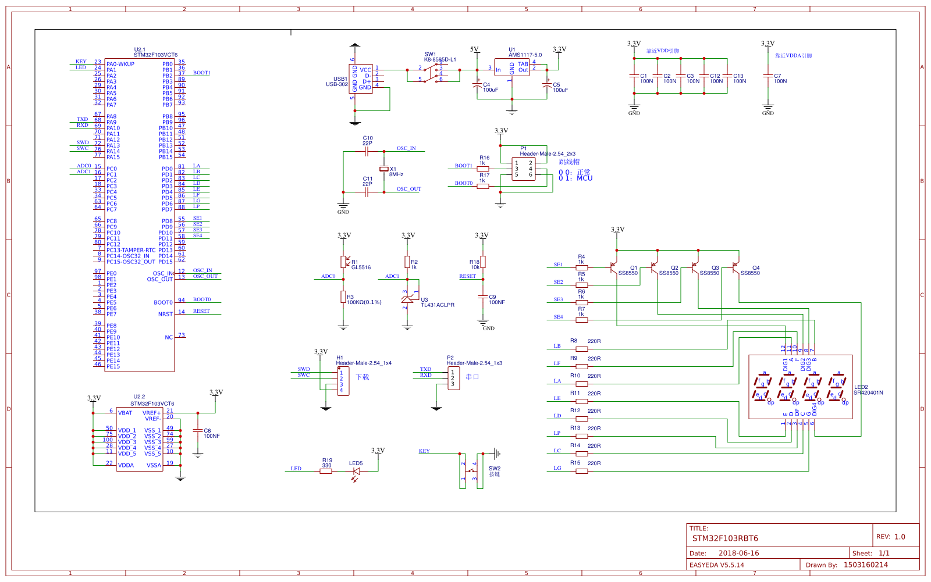The height and width of the screenshot is (582, 931).
Task: Click the SWD net label at H1
Action: (x=304, y=369)
